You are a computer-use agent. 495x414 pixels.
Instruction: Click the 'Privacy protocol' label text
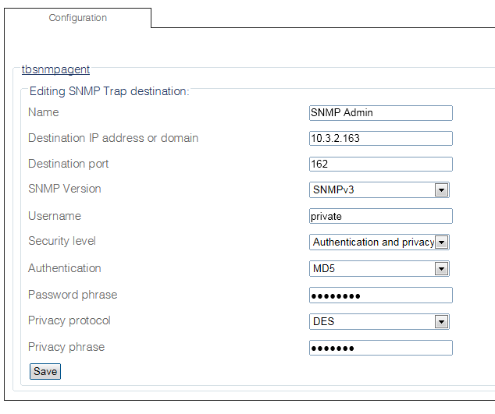click(69, 320)
